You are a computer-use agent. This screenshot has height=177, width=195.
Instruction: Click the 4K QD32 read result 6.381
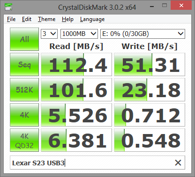click(x=76, y=140)
